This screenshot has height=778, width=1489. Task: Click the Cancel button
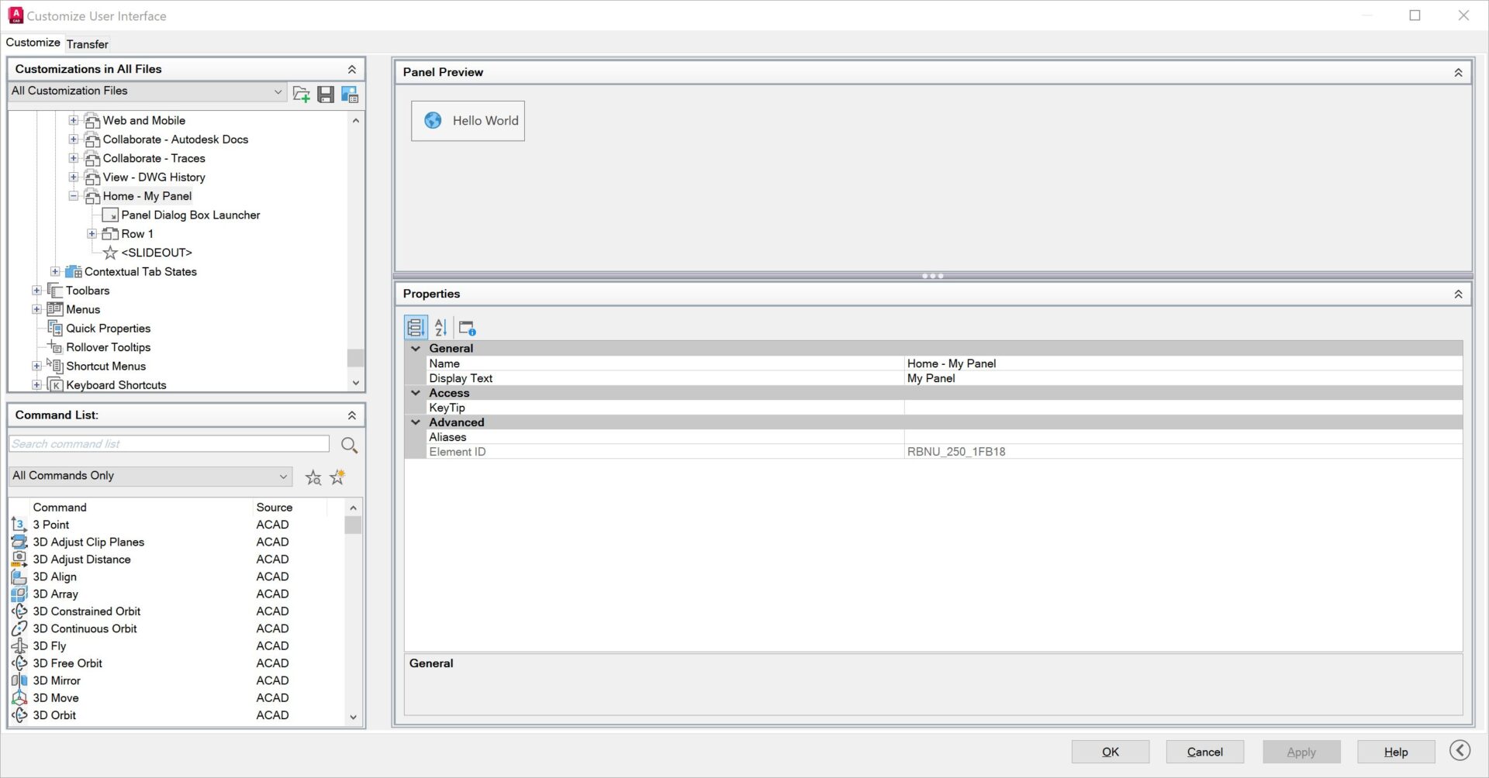1205,752
